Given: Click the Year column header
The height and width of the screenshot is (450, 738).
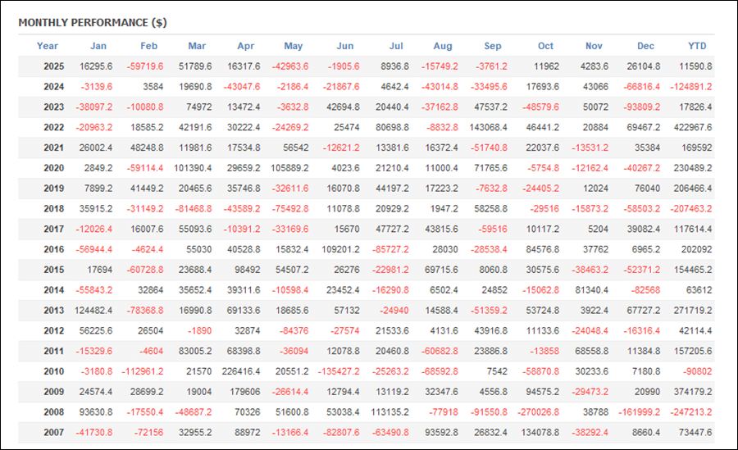Looking at the screenshot, I should pos(48,46).
